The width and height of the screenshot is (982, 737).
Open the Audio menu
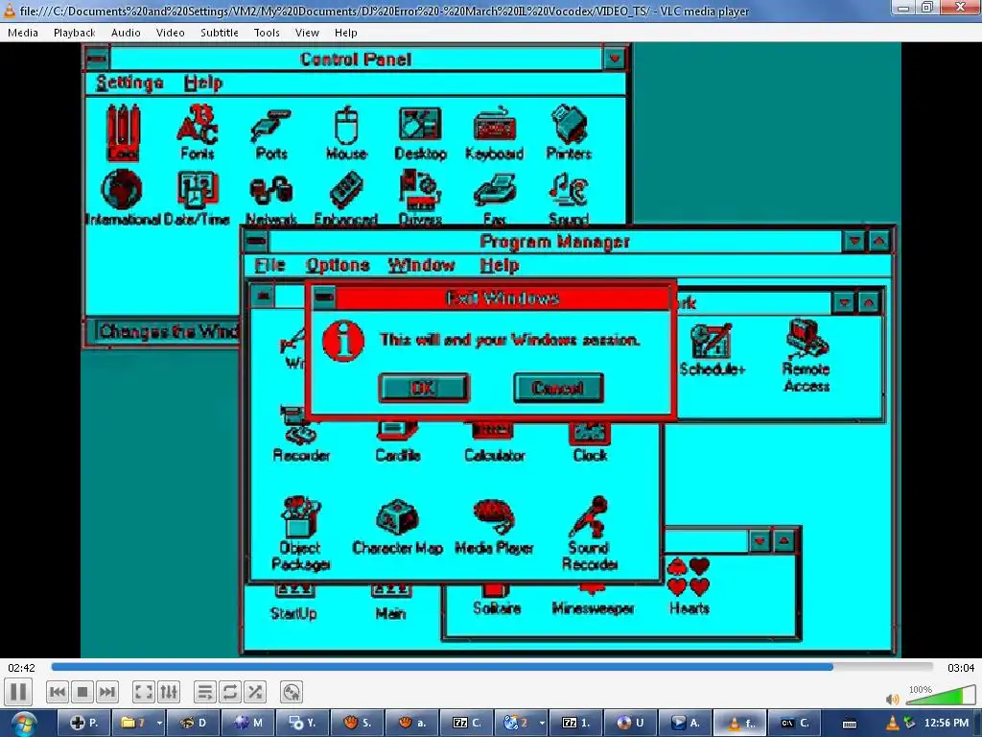point(126,33)
